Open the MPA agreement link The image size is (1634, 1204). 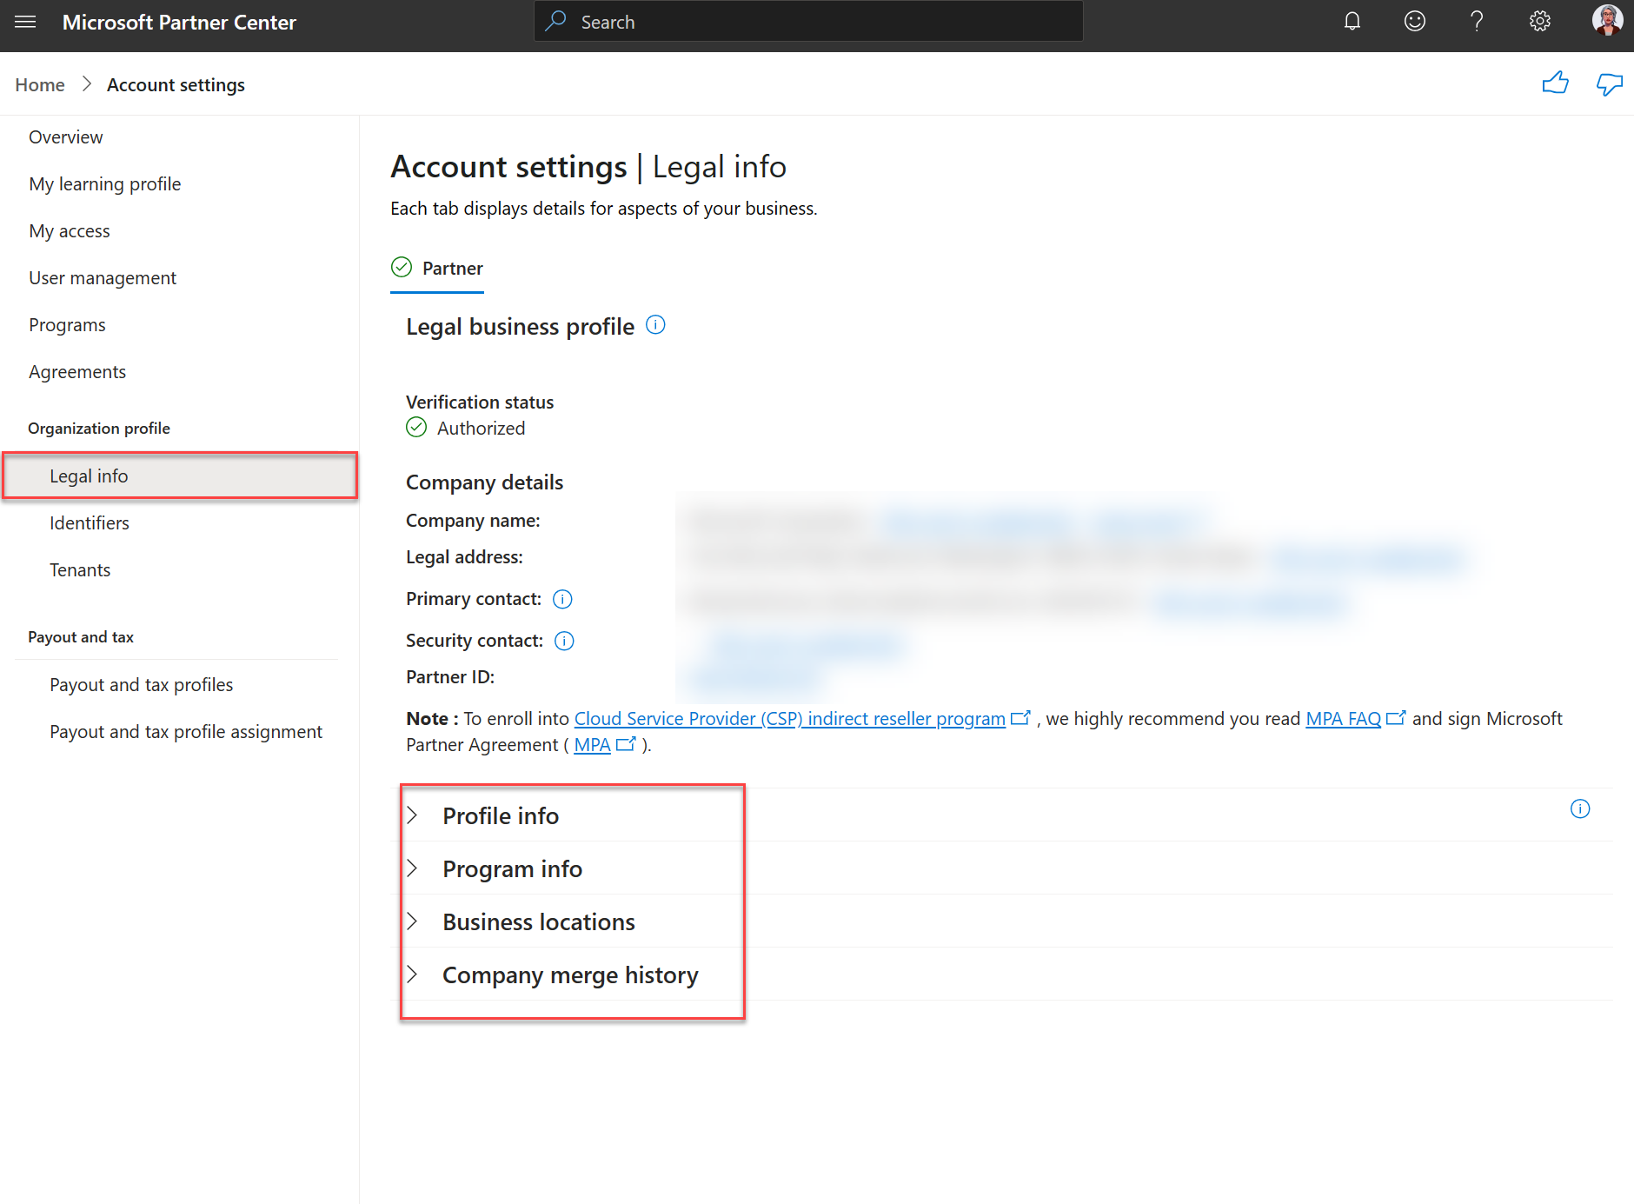coord(593,744)
